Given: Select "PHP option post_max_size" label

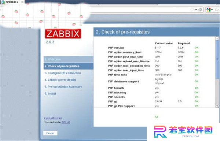Looking at the screenshot, I should pyautogui.click(x=125, y=57).
